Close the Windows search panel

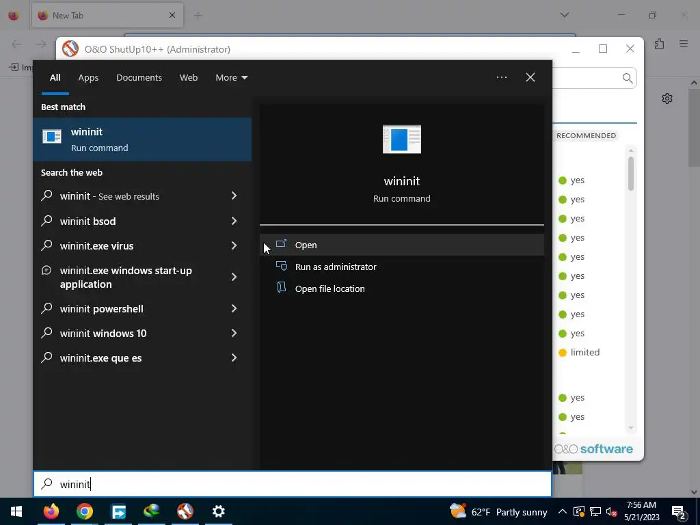pyautogui.click(x=530, y=77)
